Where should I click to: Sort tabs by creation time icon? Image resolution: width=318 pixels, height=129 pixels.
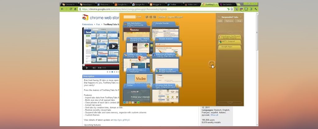147,17
